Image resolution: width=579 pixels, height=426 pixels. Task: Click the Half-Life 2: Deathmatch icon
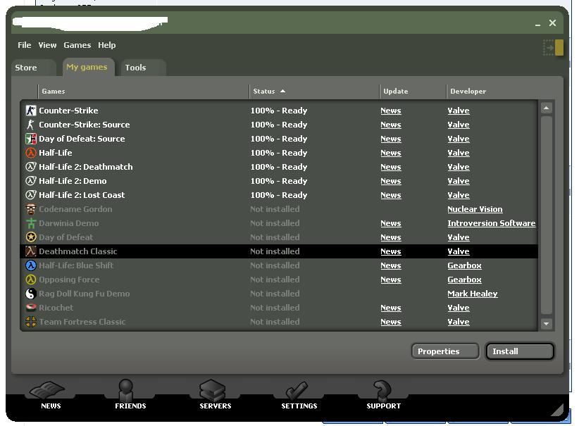pyautogui.click(x=31, y=167)
